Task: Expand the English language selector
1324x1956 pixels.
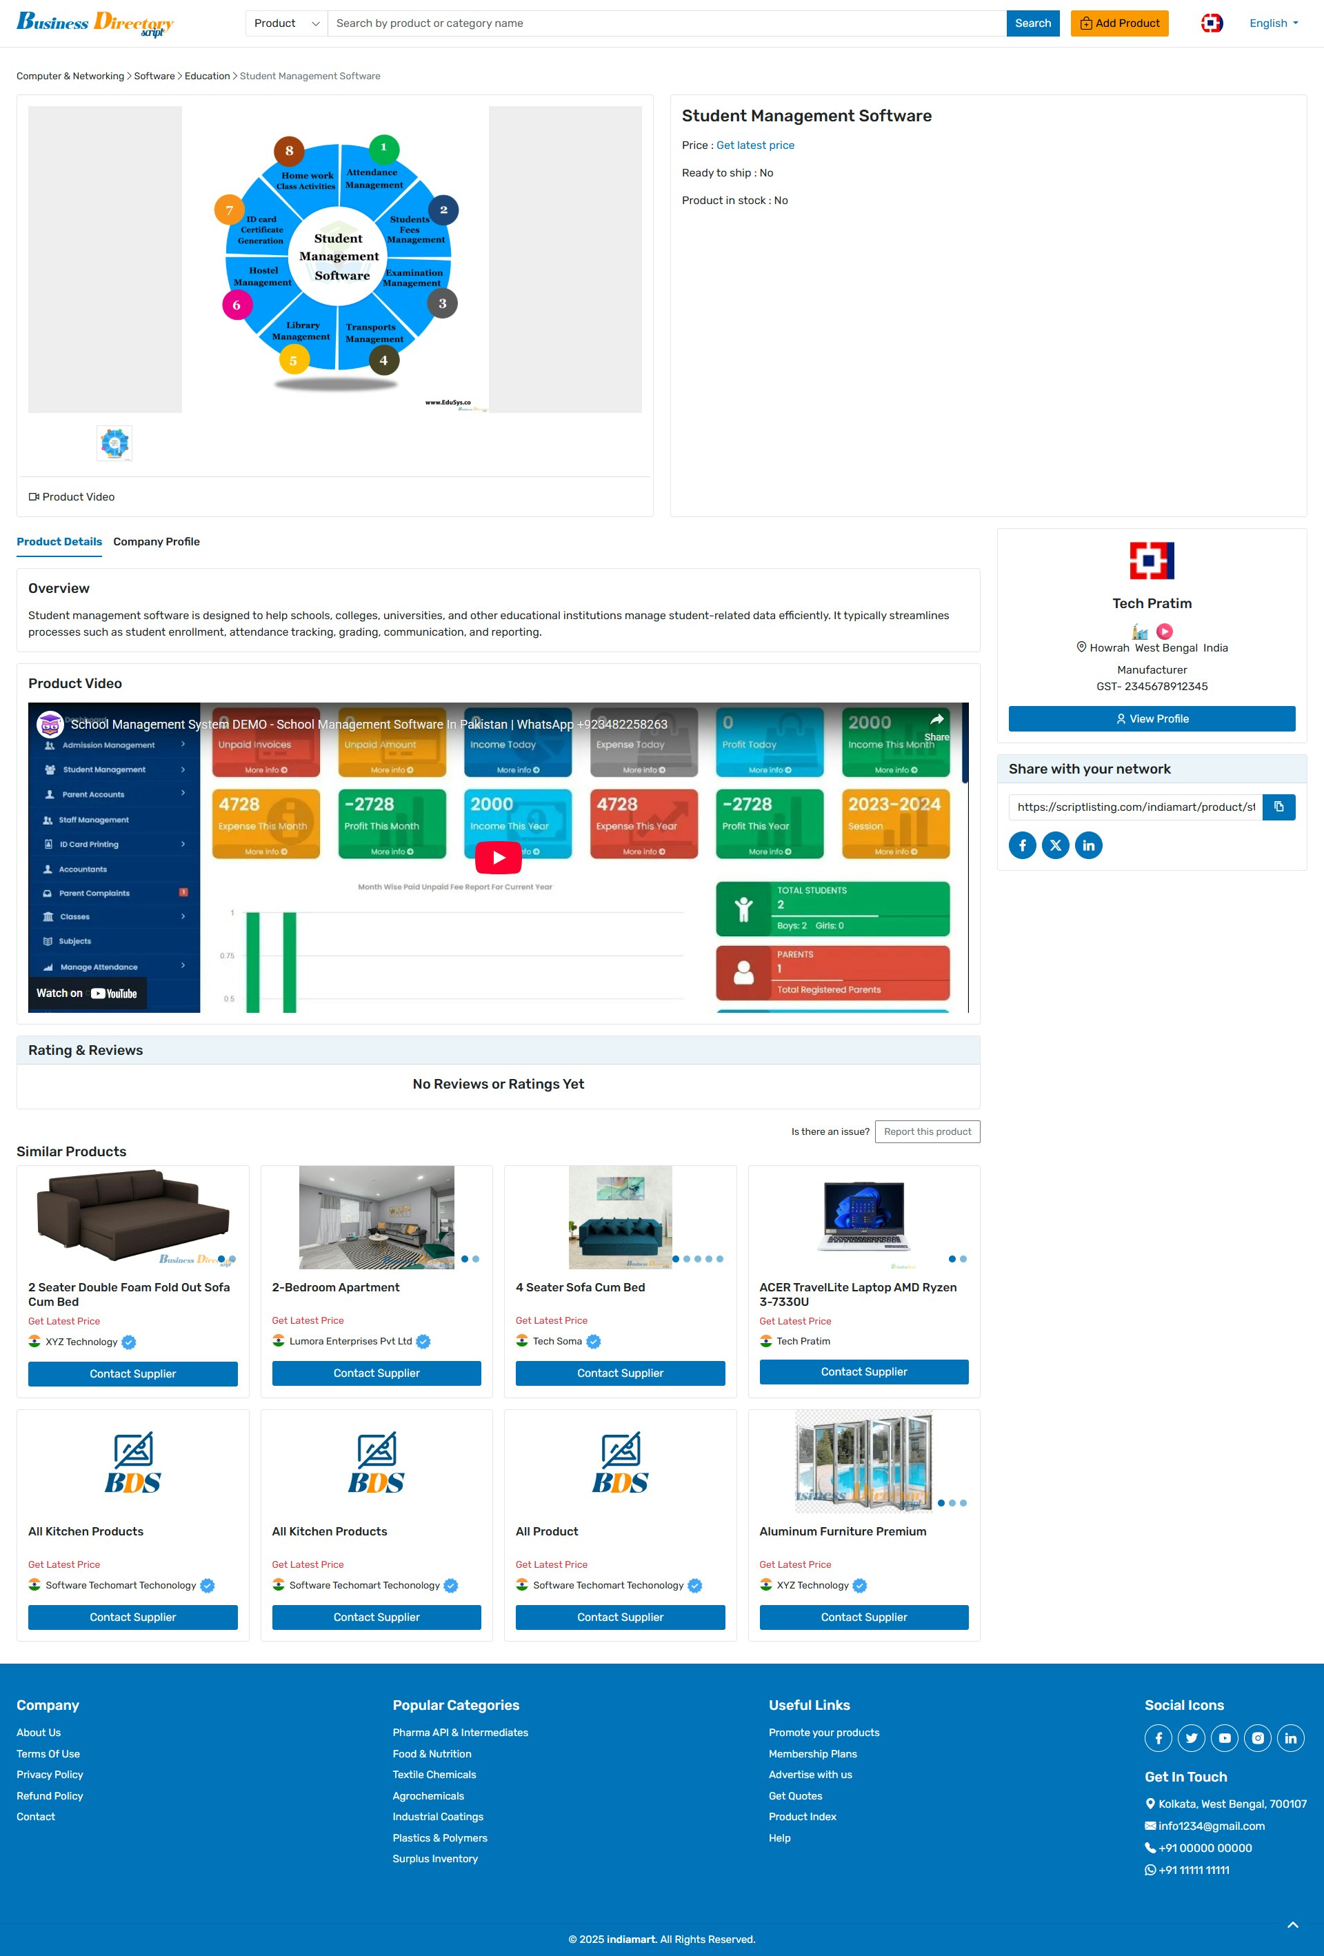Action: [x=1272, y=23]
